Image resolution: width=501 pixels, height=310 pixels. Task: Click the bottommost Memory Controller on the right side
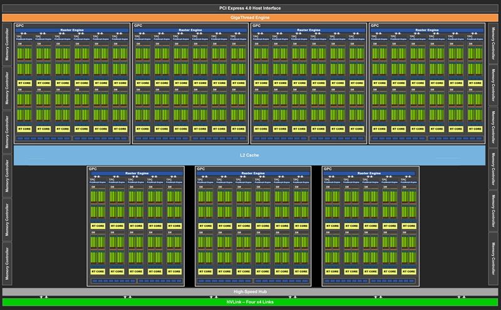pos(494,258)
